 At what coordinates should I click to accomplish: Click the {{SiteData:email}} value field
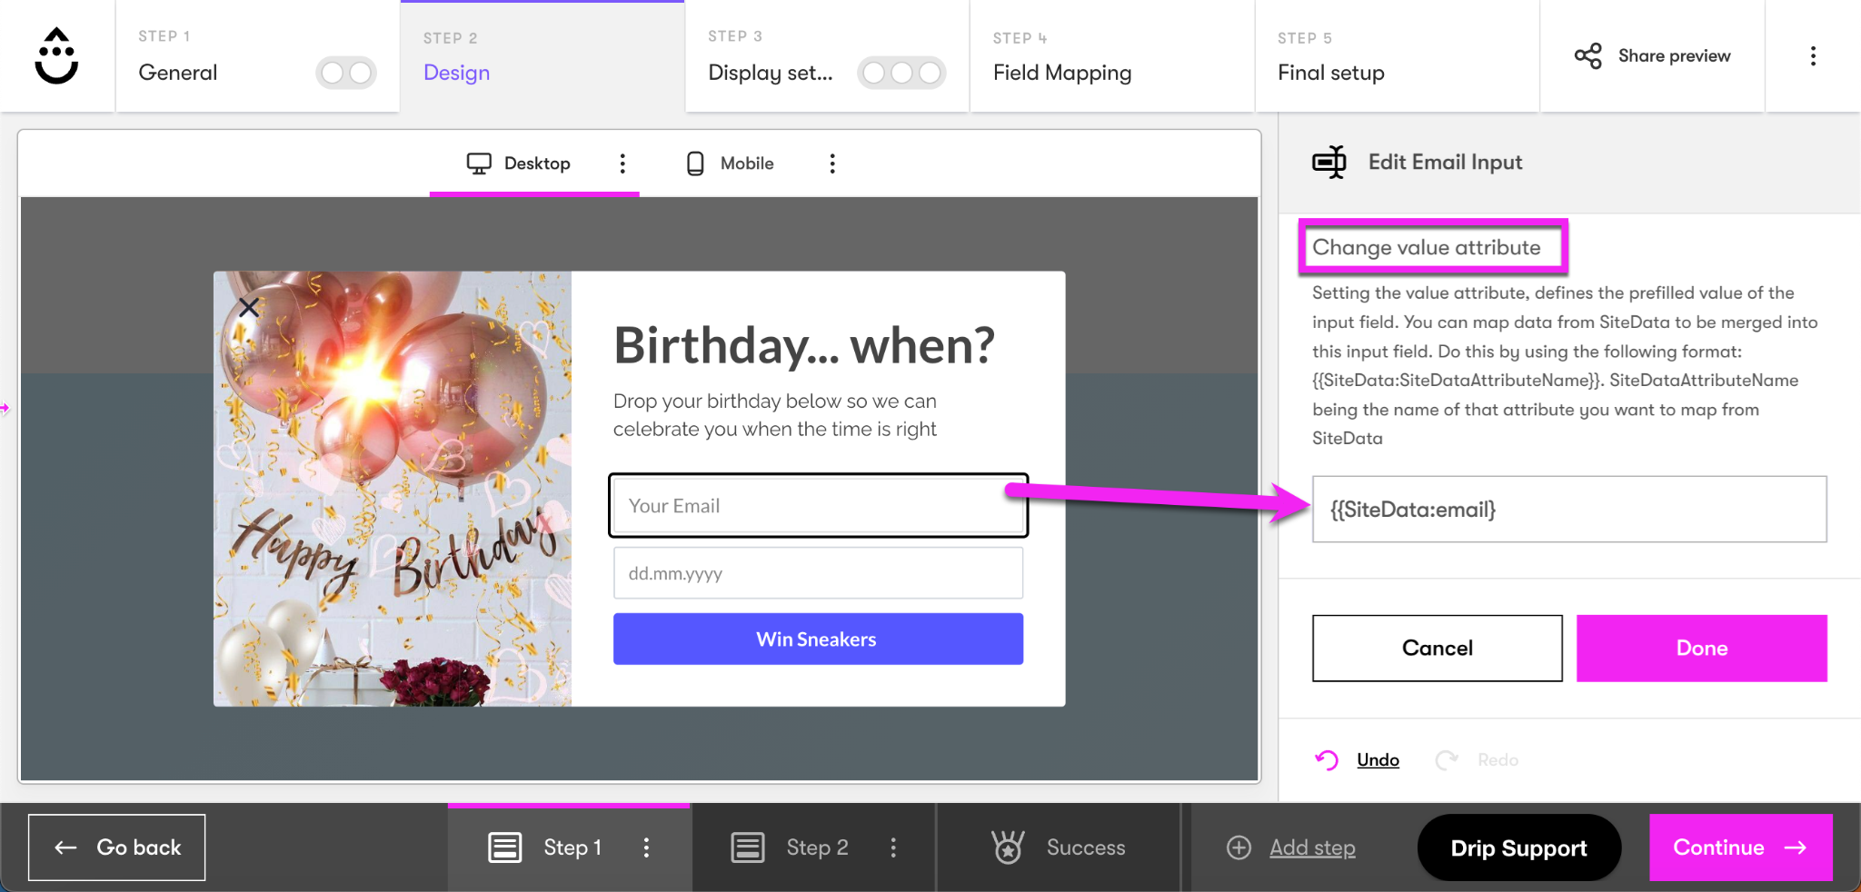(1568, 510)
